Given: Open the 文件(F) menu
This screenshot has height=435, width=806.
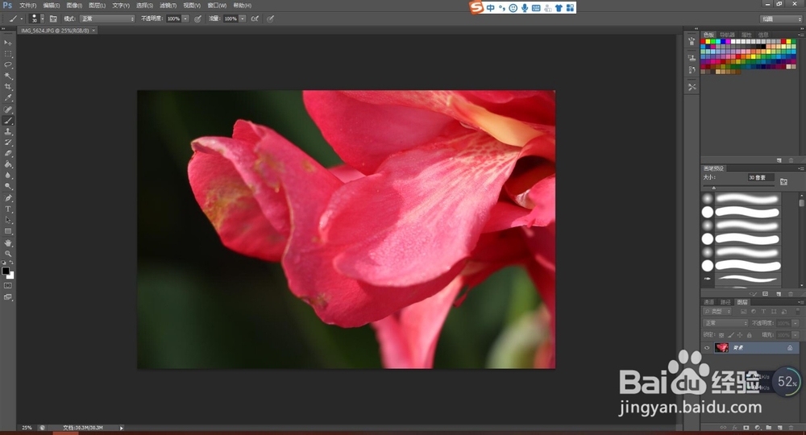Looking at the screenshot, I should point(27,5).
